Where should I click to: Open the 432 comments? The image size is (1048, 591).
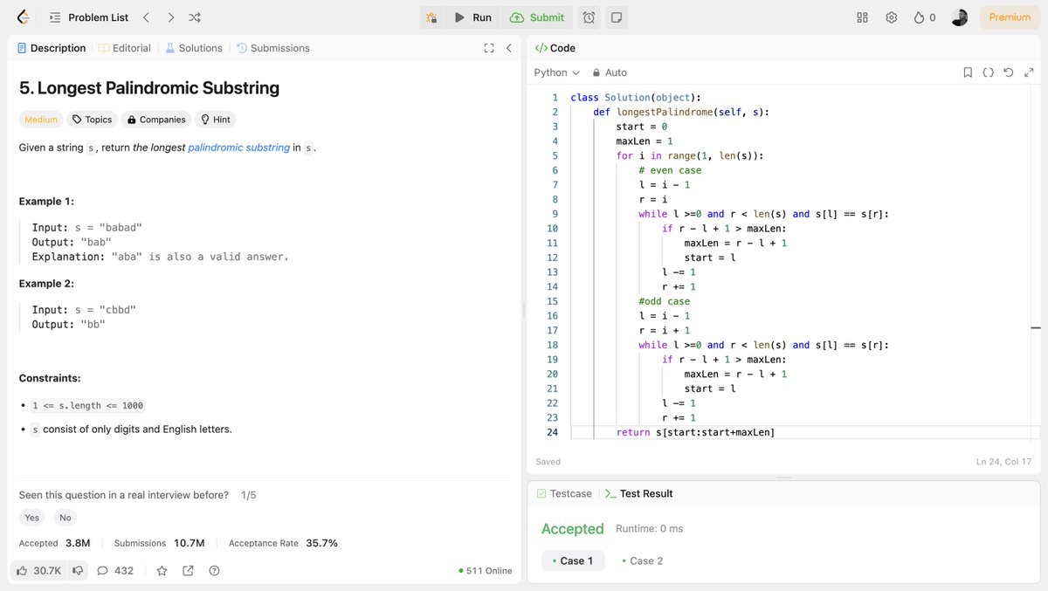point(115,571)
